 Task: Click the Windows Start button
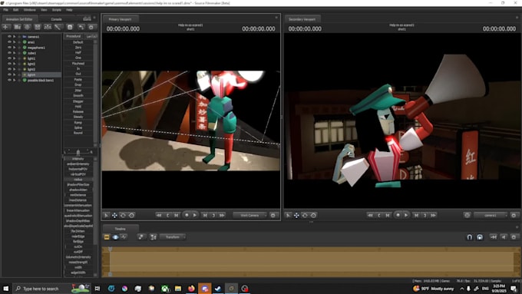tap(5, 289)
